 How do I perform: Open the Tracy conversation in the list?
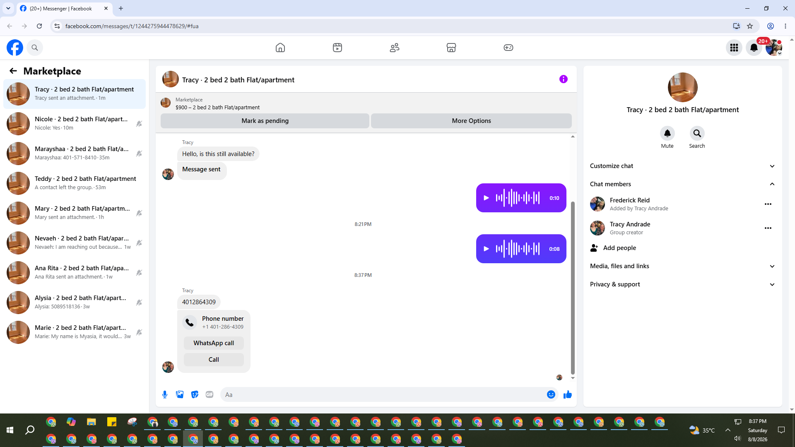75,94
